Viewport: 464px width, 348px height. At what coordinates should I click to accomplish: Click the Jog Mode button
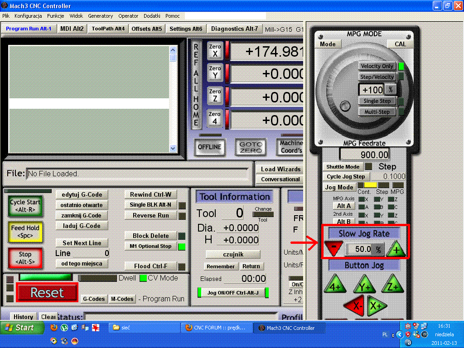339,187
